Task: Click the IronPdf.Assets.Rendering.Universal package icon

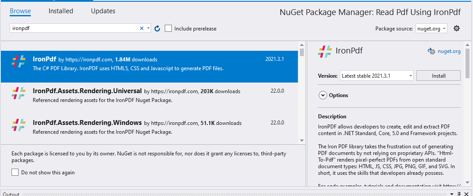Action: 19,94
